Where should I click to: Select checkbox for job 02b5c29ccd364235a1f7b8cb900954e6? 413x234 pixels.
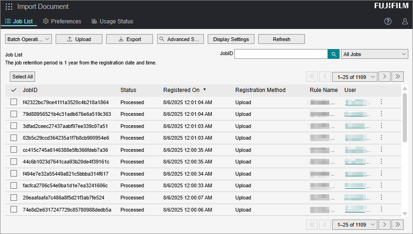click(14, 138)
